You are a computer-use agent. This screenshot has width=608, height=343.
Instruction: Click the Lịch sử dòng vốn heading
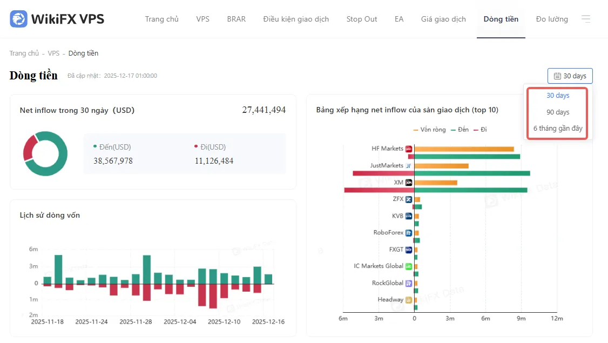point(50,216)
